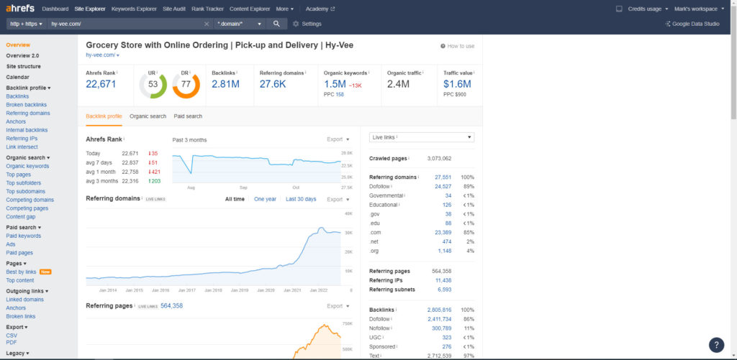Screen dimensions: 737x360
Task: Expand the hy-vee.com/ URL dropdown under the title
Action: click(x=102, y=55)
